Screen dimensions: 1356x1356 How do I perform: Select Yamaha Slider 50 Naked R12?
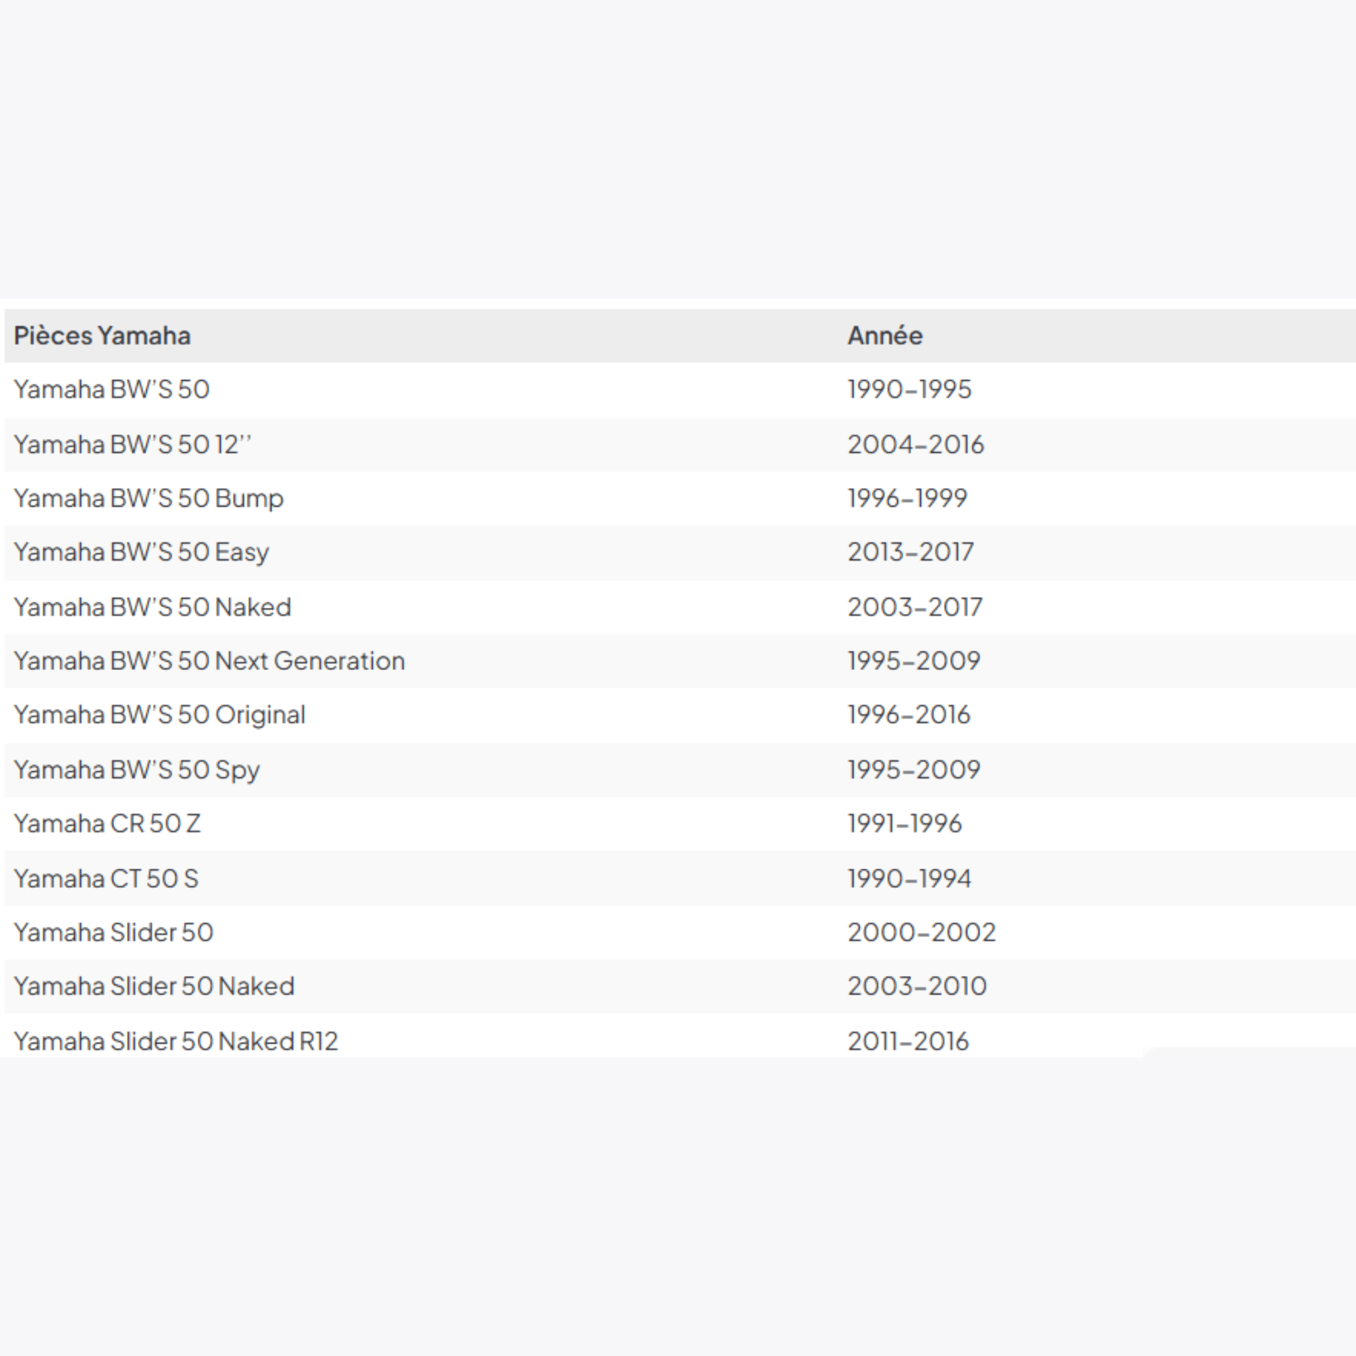coord(176,1041)
